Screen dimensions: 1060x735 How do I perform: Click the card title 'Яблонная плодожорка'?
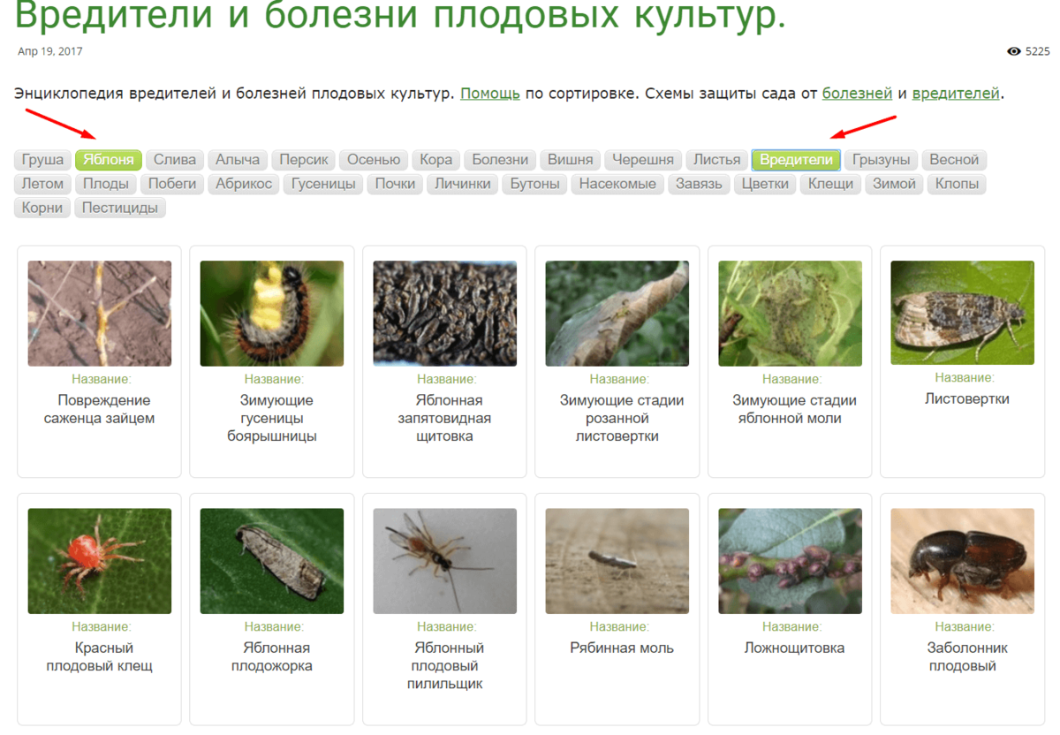272,656
